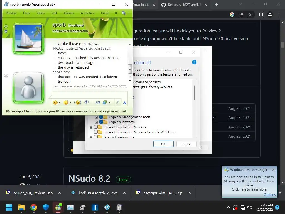
Task: Open the Activities menu in Messenger
Action: 87,13
